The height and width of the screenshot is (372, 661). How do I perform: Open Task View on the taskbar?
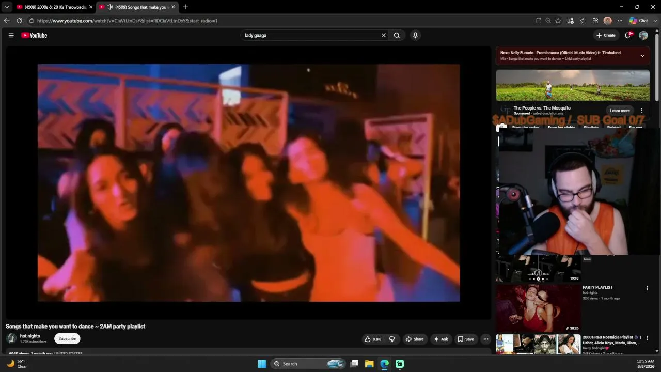point(354,364)
